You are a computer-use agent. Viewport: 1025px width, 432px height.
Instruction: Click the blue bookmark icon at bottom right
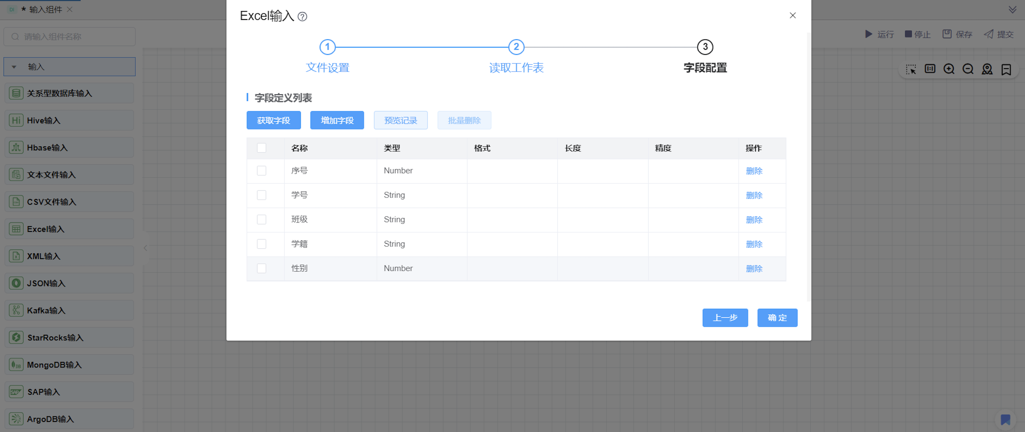pos(1005,419)
